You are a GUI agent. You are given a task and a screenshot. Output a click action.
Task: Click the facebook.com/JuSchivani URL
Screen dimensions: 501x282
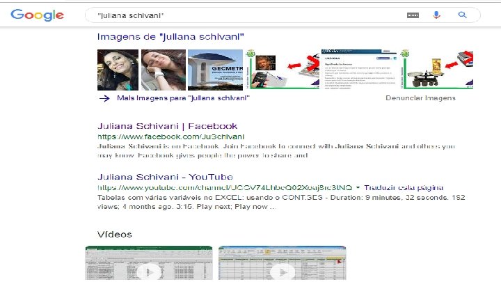pyautogui.click(x=171, y=137)
